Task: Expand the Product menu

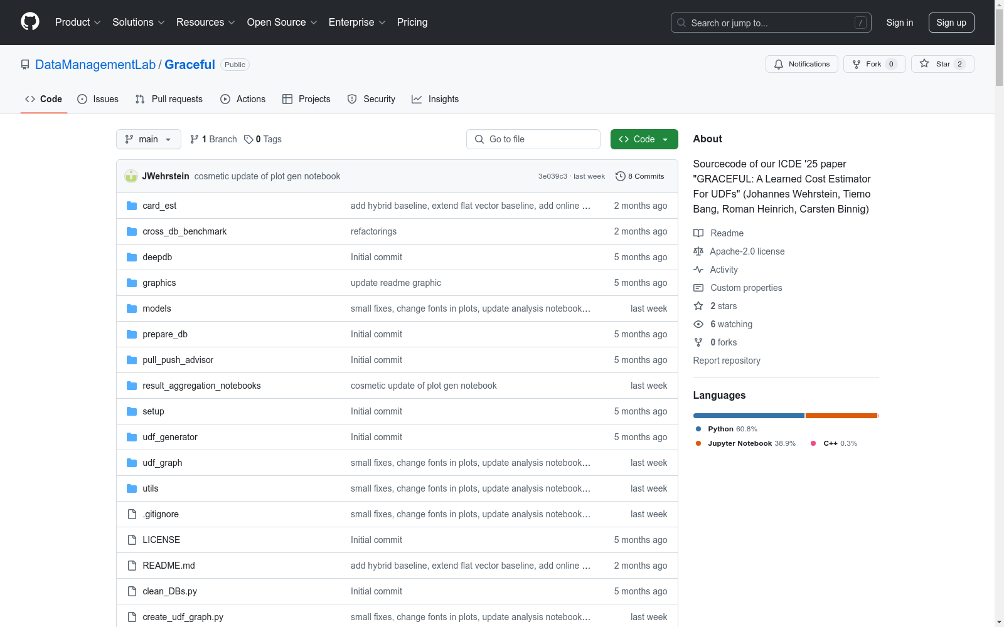Action: click(78, 22)
